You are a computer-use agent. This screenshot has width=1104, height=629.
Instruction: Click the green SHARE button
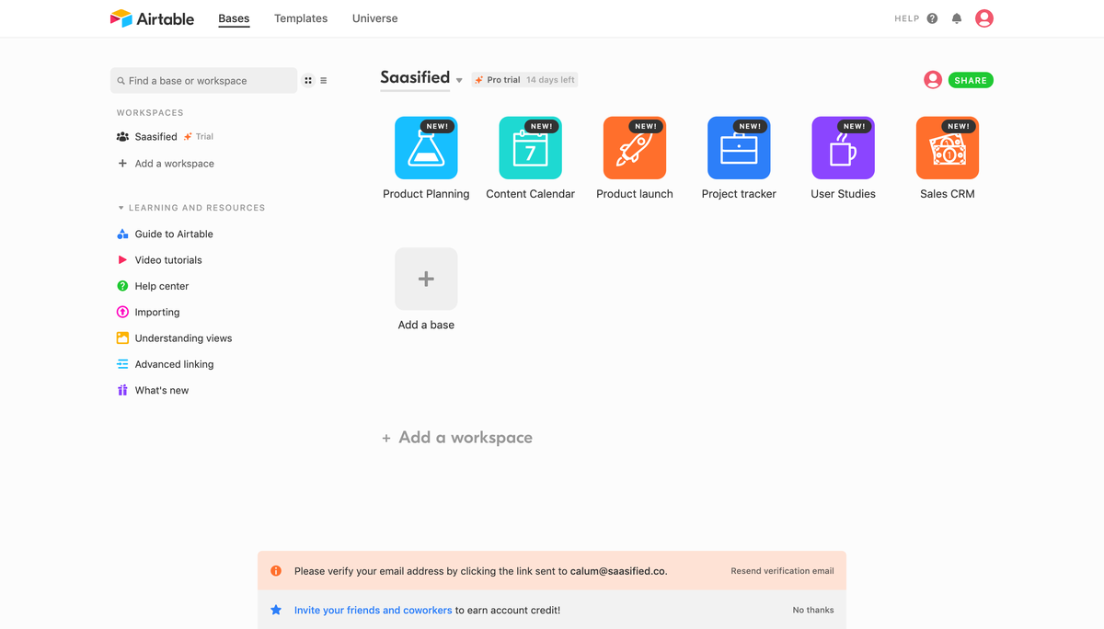[x=971, y=80]
